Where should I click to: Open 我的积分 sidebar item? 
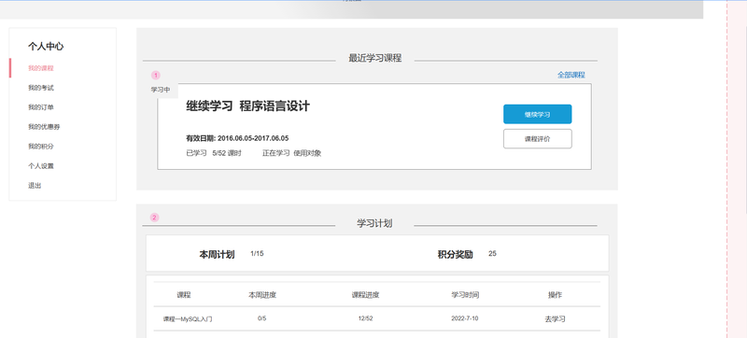coord(41,147)
